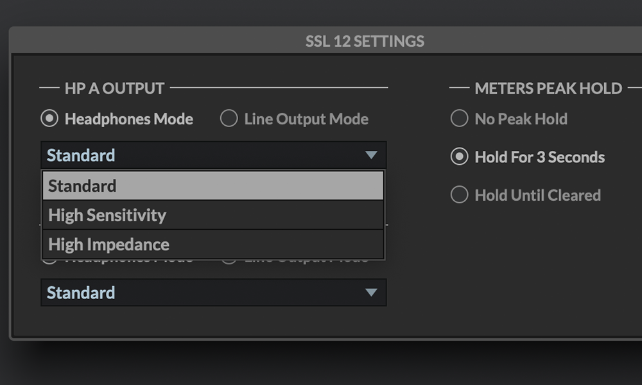Click the SSL 12 SETTINGS title bar

[x=365, y=41]
